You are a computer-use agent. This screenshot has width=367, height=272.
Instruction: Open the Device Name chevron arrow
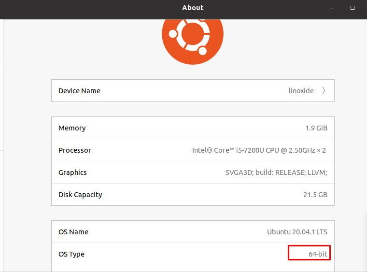click(324, 91)
